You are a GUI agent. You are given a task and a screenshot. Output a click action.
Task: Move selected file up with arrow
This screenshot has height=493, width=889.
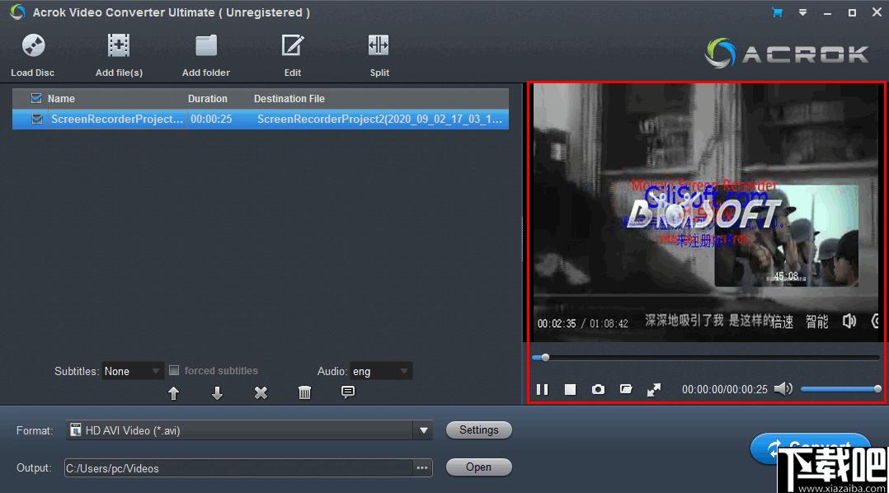pyautogui.click(x=173, y=392)
